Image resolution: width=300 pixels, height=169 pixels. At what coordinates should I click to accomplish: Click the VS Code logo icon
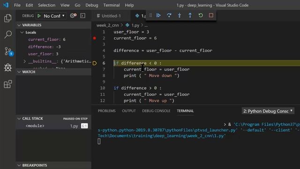tap(6, 5)
